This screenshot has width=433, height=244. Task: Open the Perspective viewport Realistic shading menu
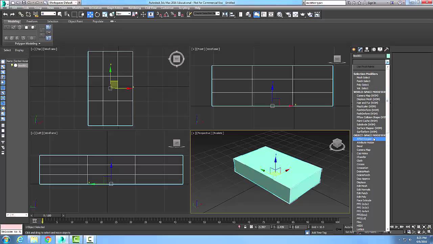[218, 133]
